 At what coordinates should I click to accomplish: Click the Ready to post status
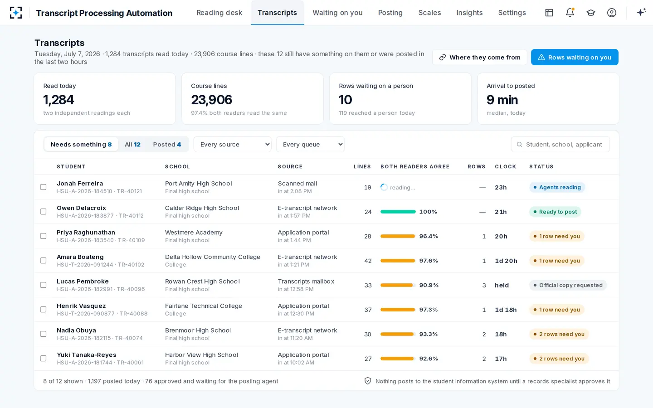coord(555,212)
